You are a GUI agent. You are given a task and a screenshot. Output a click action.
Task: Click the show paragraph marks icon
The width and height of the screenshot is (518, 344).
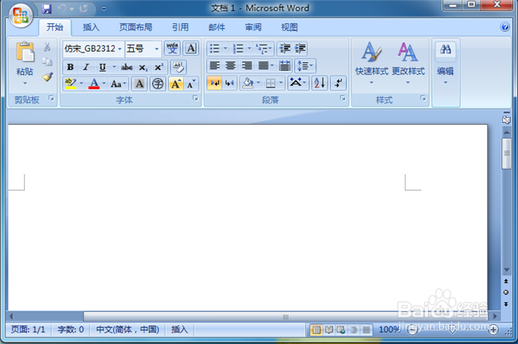(x=338, y=83)
